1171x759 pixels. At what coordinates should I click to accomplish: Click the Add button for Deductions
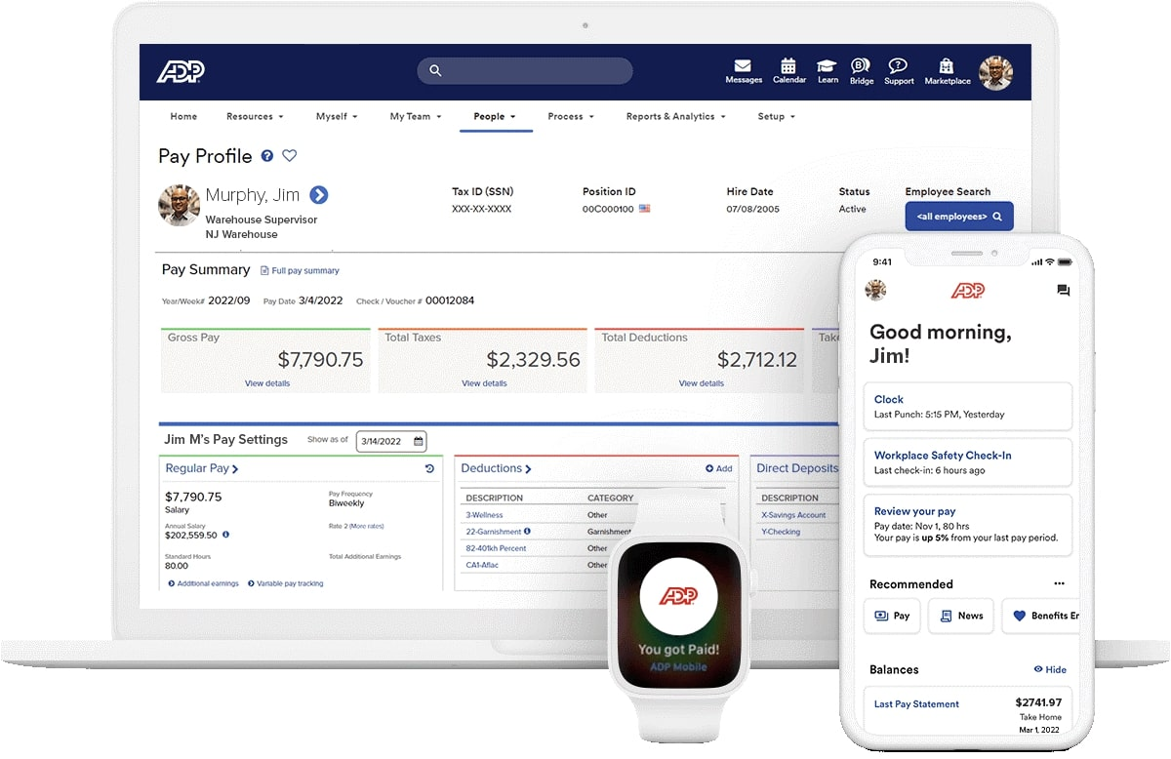point(718,468)
